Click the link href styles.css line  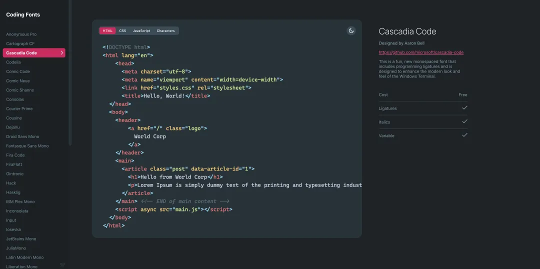click(186, 88)
